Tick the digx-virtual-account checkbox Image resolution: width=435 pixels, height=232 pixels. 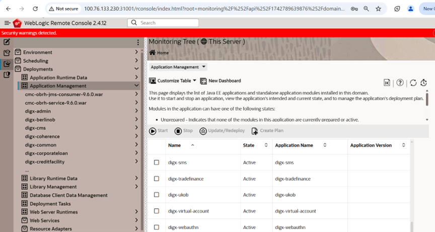coord(157,211)
